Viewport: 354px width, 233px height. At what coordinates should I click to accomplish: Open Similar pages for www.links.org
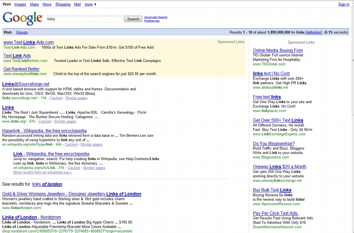pyautogui.click(x=65, y=121)
